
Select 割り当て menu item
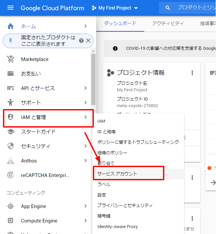pyautogui.click(x=138, y=163)
